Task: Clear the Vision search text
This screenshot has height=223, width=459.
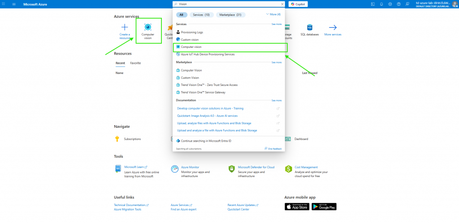Action: (x=282, y=4)
